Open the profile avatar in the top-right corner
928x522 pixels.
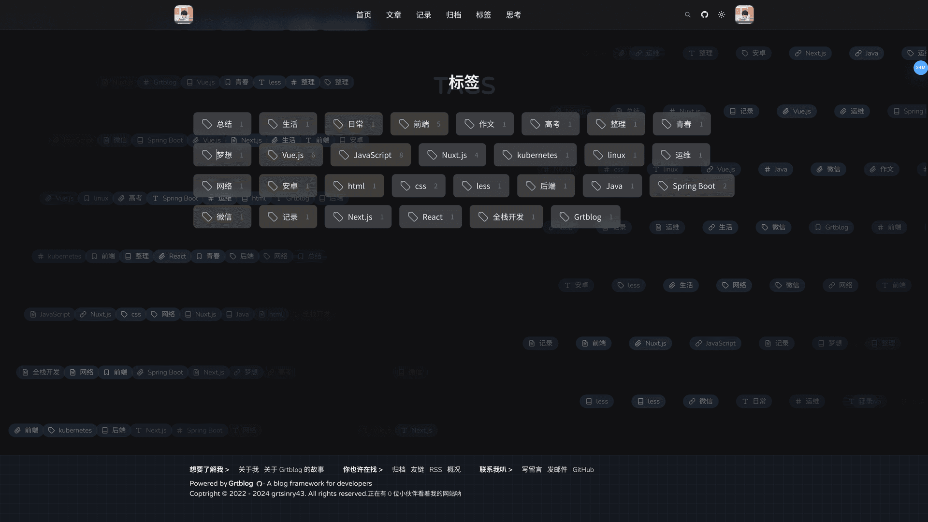coord(744,14)
